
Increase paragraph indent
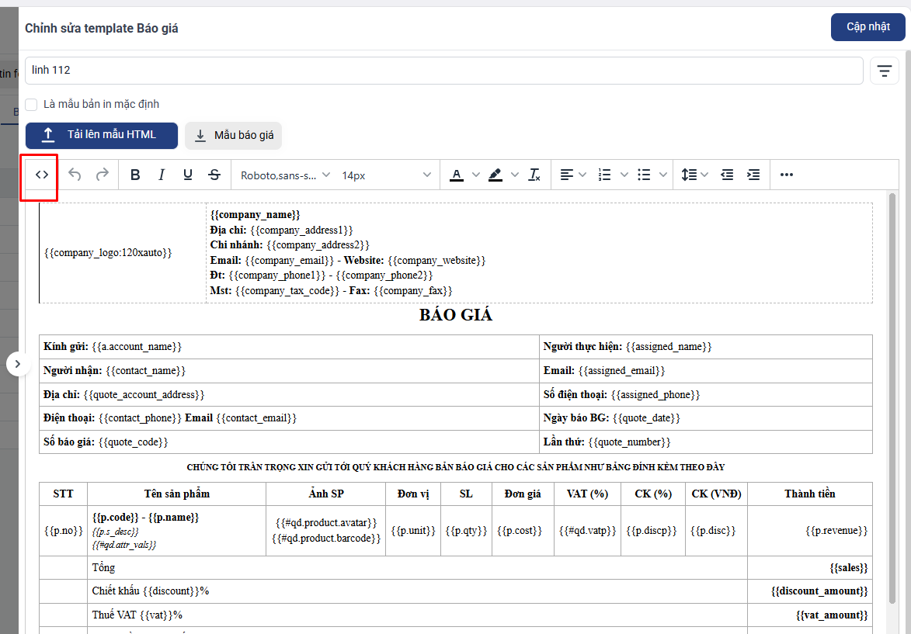coord(753,175)
